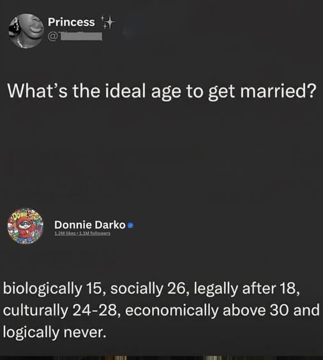Screen dimensions: 323x360
Task: Click the question about ideal marriage age
Action: (x=161, y=91)
